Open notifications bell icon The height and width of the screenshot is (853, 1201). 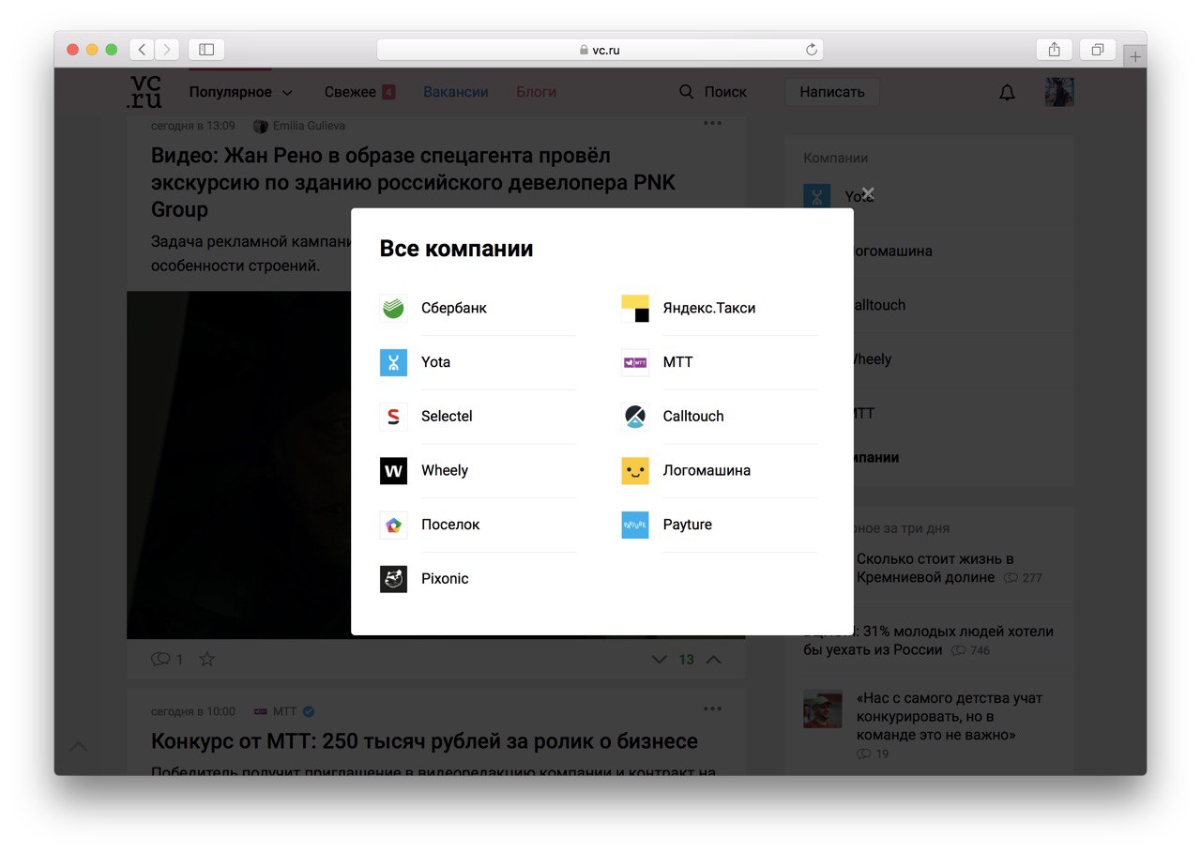pyautogui.click(x=1007, y=92)
